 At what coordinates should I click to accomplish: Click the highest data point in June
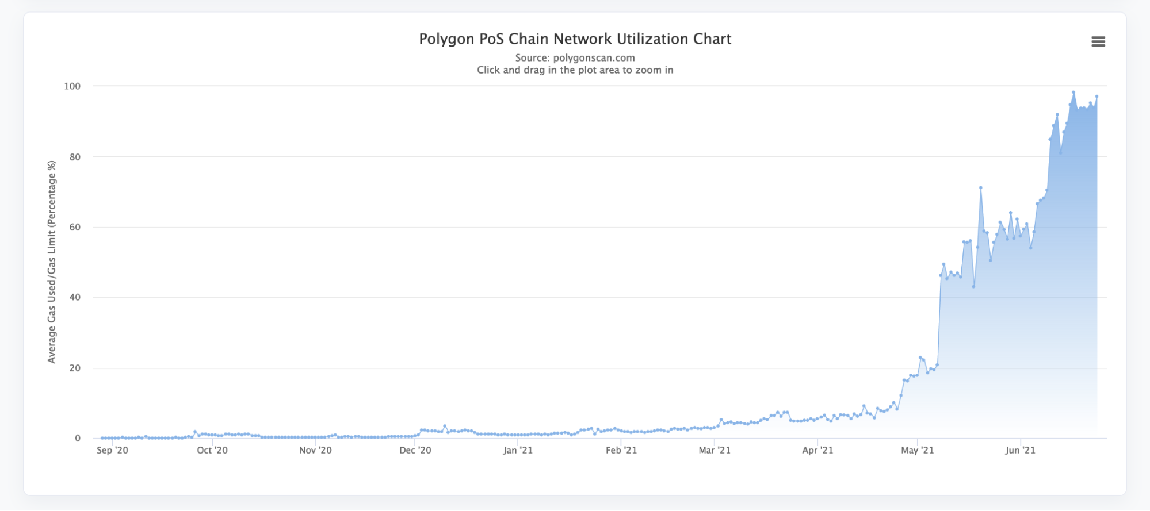point(1073,92)
